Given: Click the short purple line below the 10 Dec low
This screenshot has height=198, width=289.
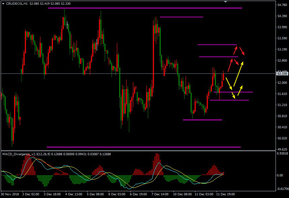Looking at the screenshot, I should (202, 120).
